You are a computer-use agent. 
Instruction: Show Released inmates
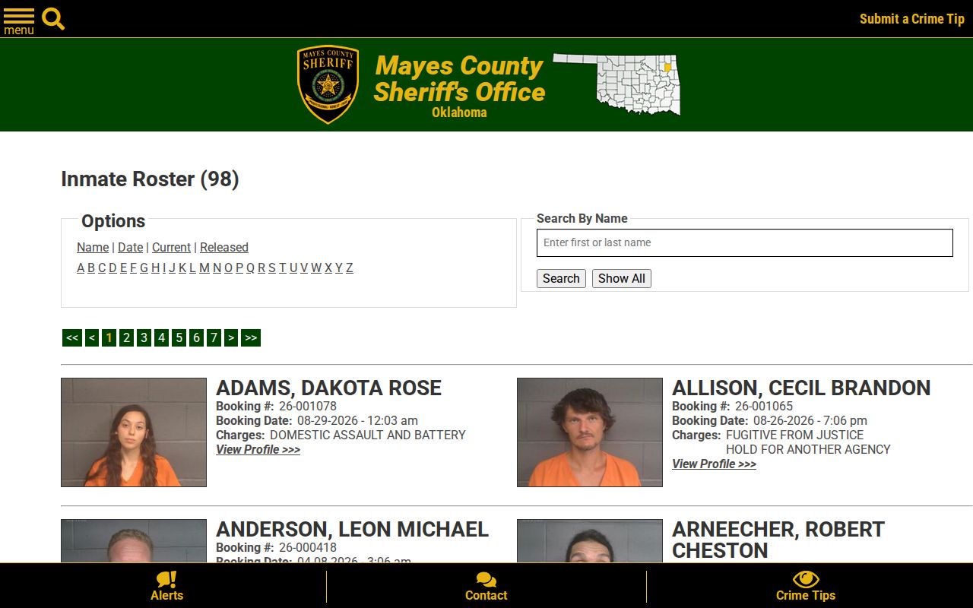pyautogui.click(x=224, y=247)
